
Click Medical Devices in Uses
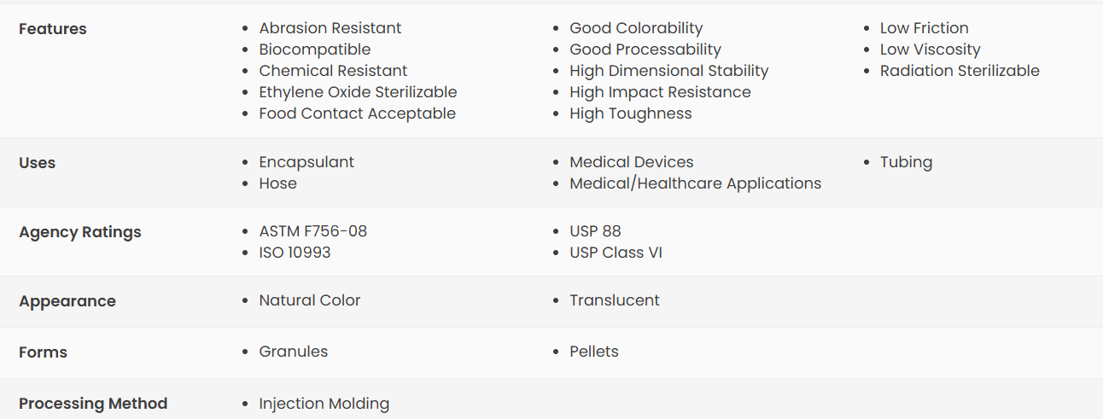(x=631, y=162)
